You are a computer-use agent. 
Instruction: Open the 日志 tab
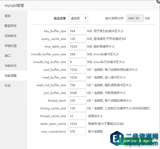click(13, 85)
